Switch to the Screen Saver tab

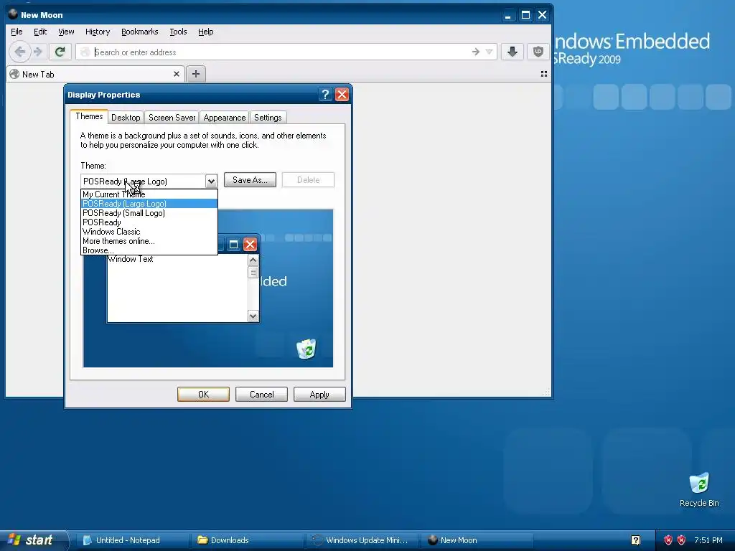coord(172,118)
